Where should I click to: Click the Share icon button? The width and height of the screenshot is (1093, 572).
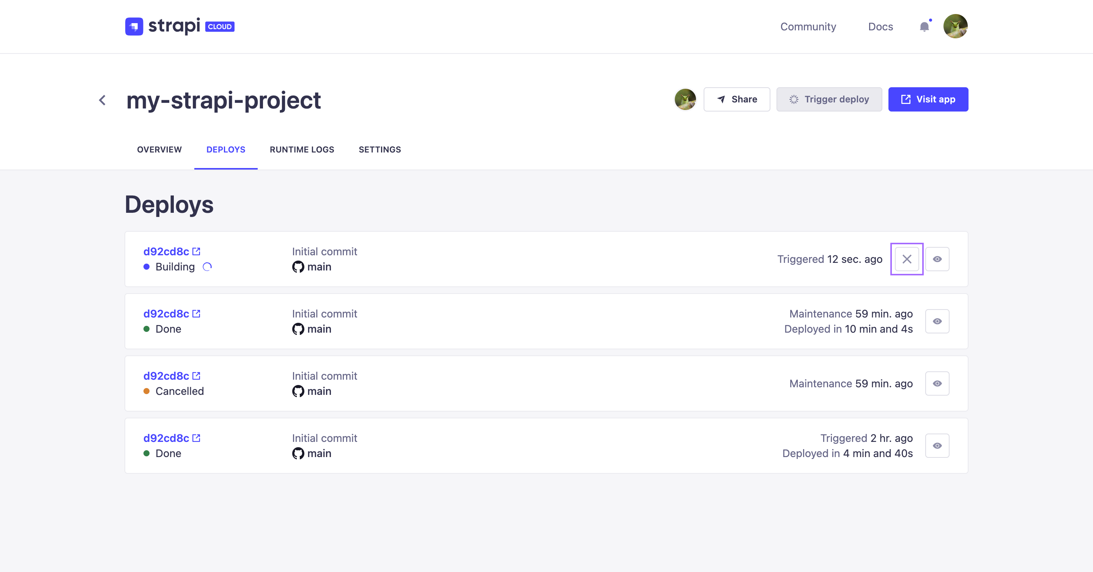point(737,99)
